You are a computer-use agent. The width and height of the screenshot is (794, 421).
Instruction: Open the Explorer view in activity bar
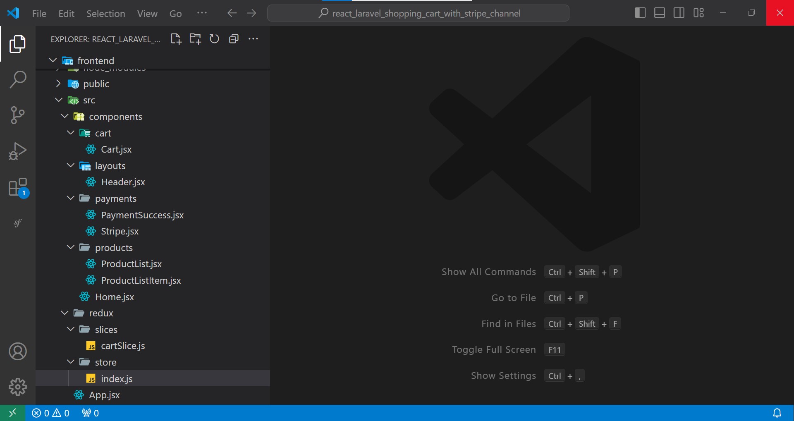click(18, 44)
